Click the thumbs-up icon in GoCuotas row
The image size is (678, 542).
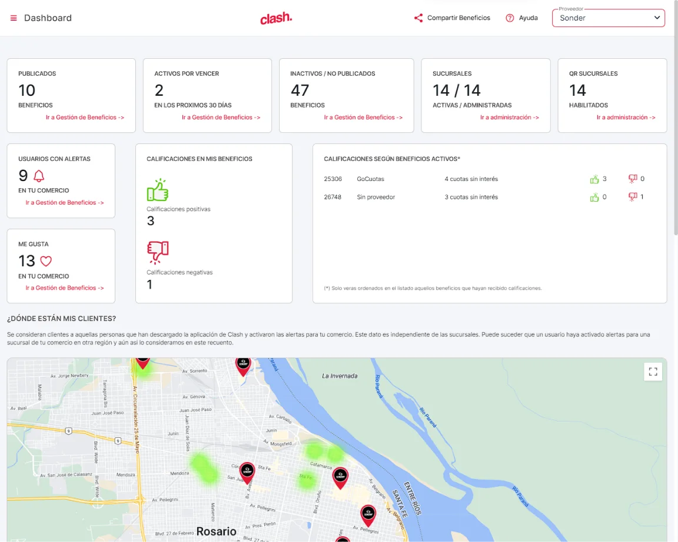594,179
